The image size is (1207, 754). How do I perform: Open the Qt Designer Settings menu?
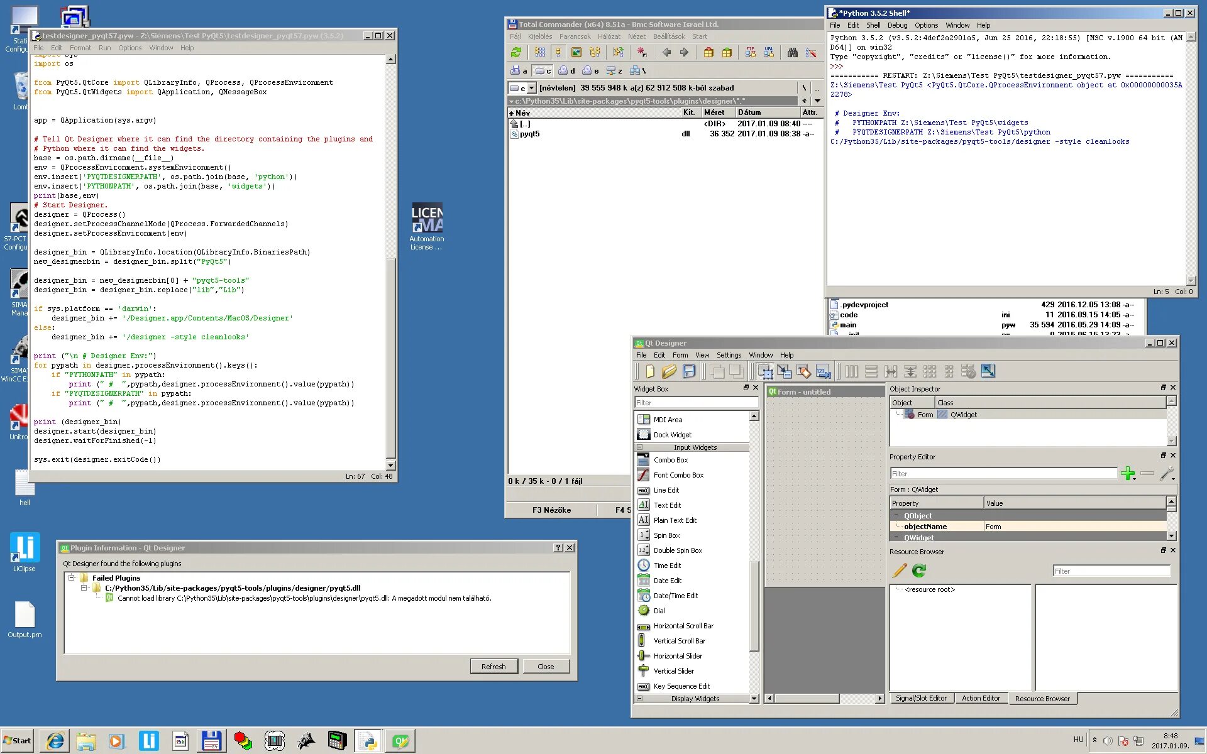[727, 354]
